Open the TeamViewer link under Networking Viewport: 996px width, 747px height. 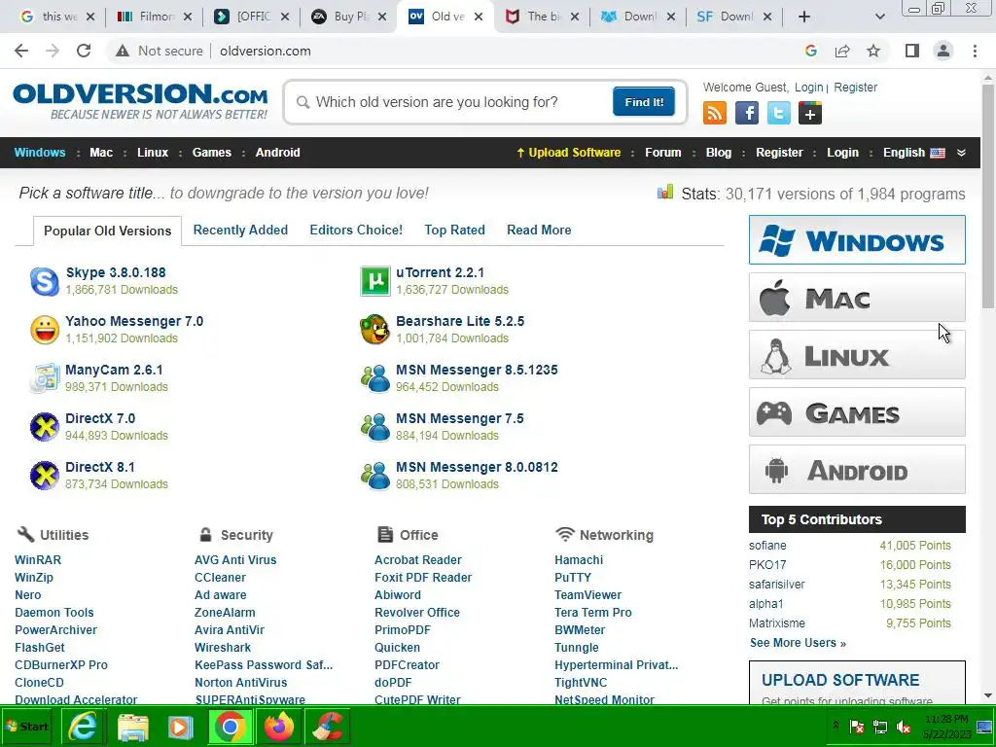click(x=587, y=594)
